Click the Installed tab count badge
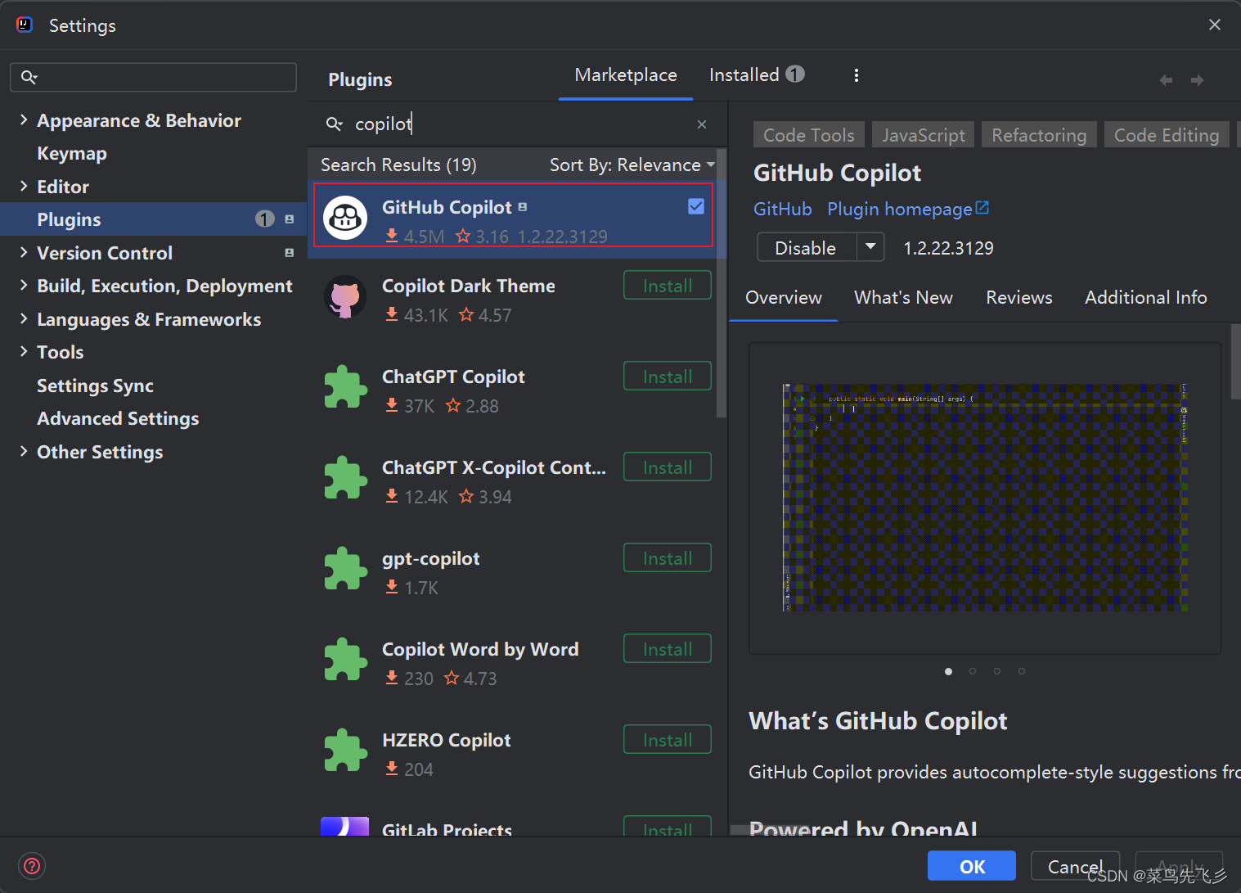This screenshot has width=1241, height=893. 795,74
